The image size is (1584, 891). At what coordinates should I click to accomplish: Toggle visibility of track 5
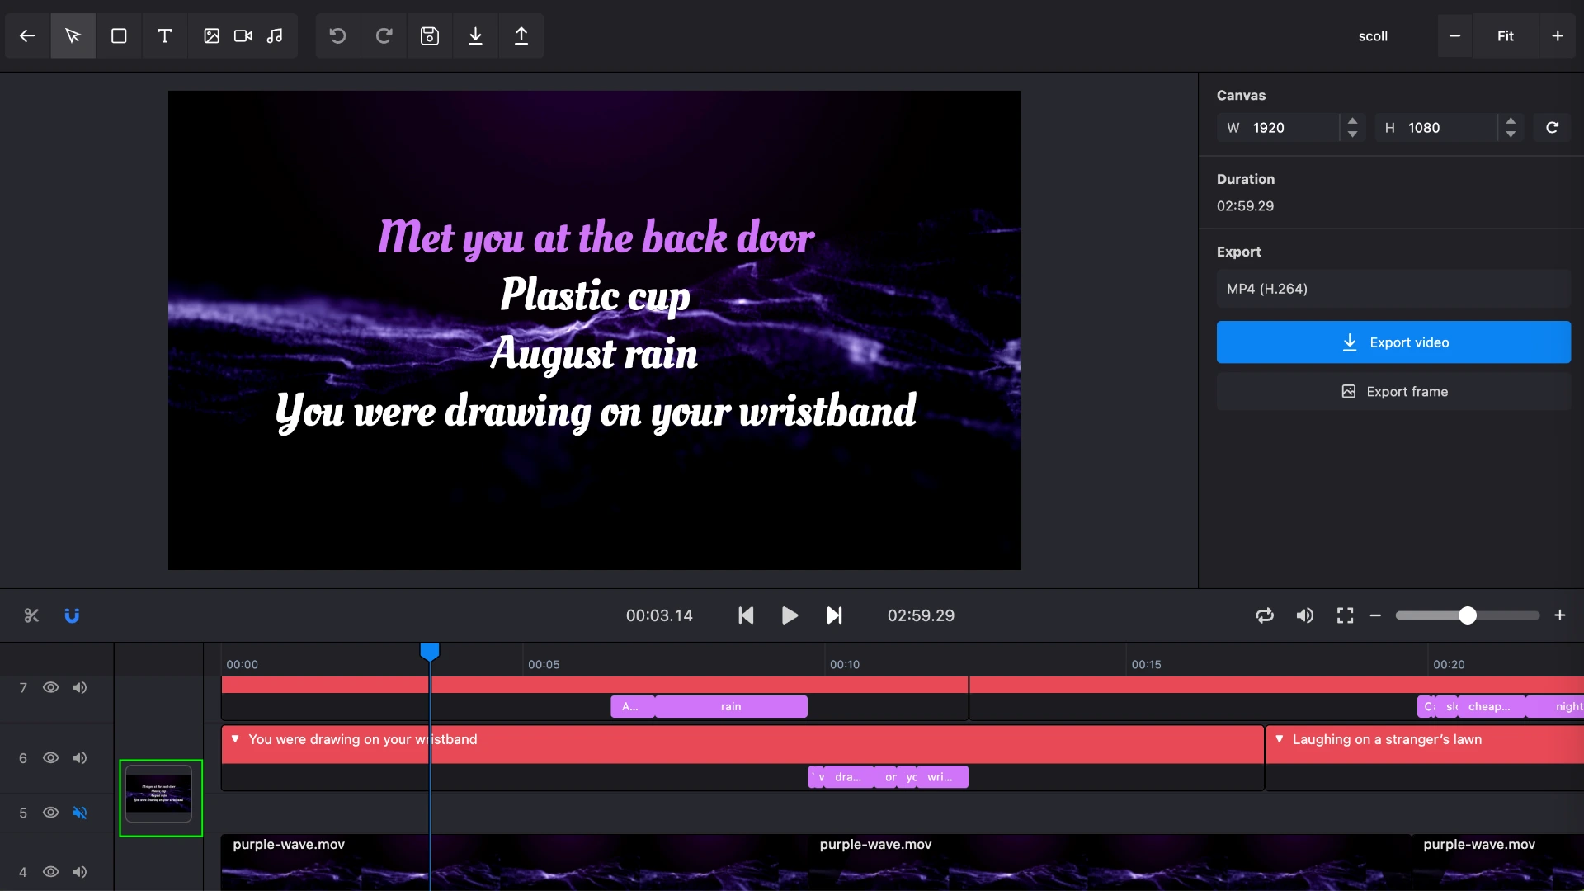click(x=50, y=813)
